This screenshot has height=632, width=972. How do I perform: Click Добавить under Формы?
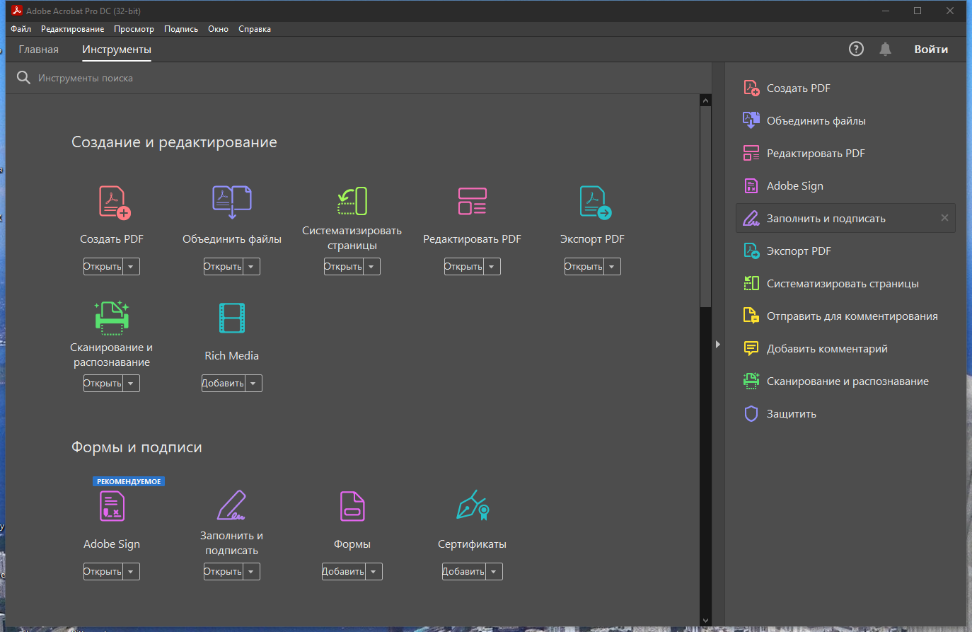[x=344, y=572]
